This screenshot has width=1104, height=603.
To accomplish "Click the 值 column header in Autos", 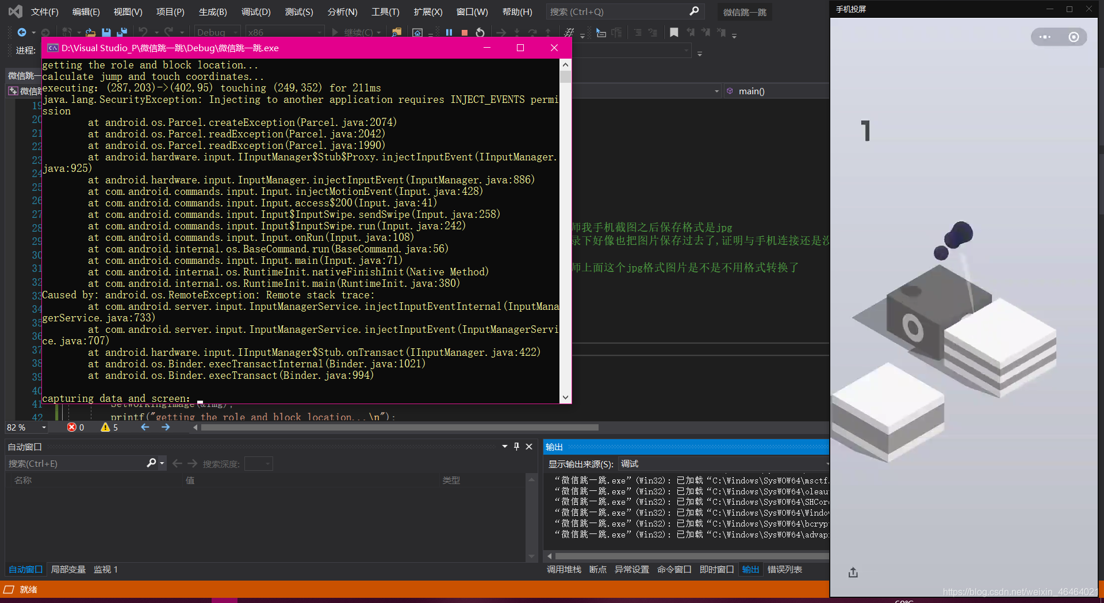I will 190,480.
